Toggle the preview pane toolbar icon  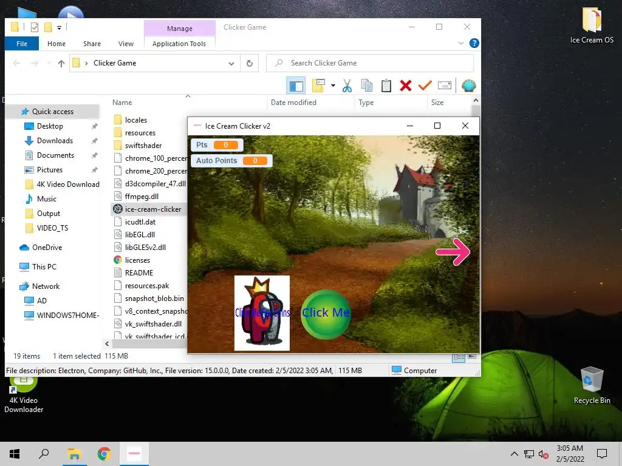296,86
